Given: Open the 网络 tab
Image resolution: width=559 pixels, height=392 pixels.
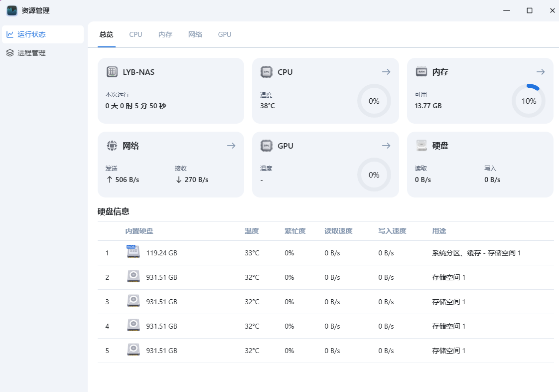Looking at the screenshot, I should coord(195,34).
